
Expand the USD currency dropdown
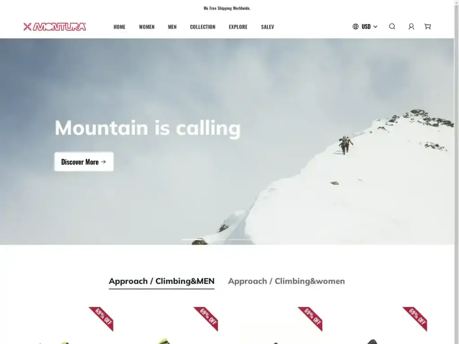click(365, 26)
